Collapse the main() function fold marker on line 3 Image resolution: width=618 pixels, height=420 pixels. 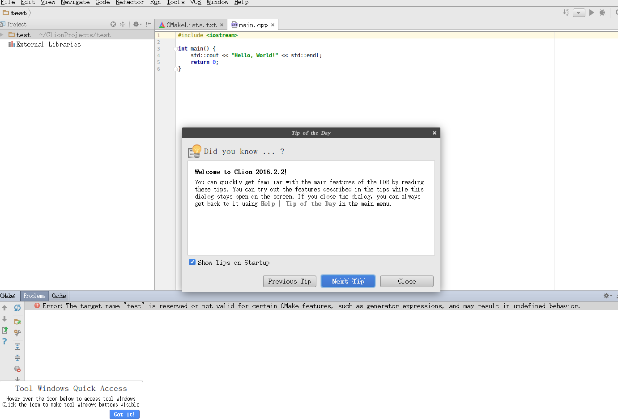[175, 49]
